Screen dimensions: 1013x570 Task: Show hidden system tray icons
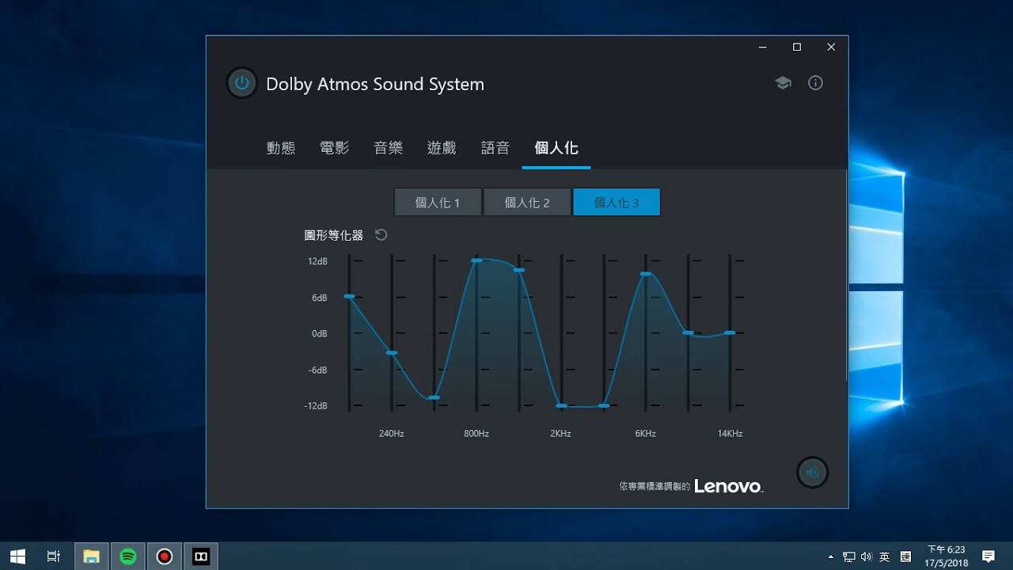click(x=831, y=557)
